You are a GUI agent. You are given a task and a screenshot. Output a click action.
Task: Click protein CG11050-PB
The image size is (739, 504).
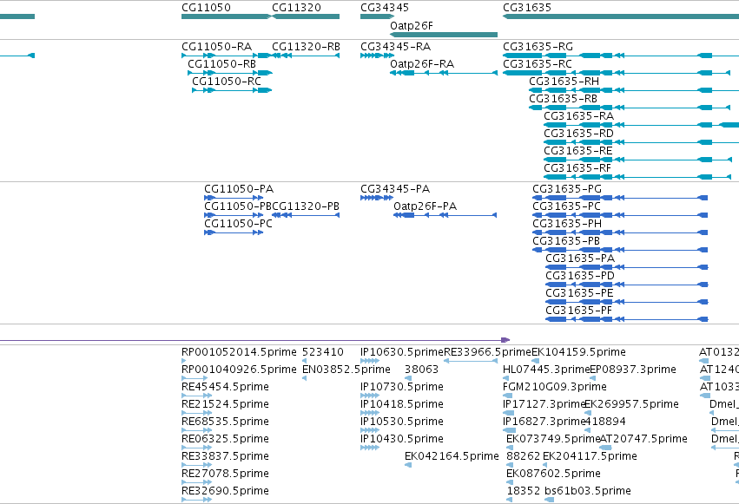tap(234, 215)
